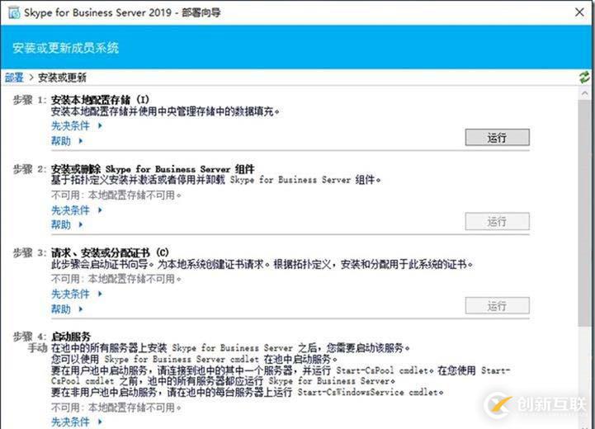
Task: Click the vertical scrollbar thumb
Action: [x=584, y=213]
